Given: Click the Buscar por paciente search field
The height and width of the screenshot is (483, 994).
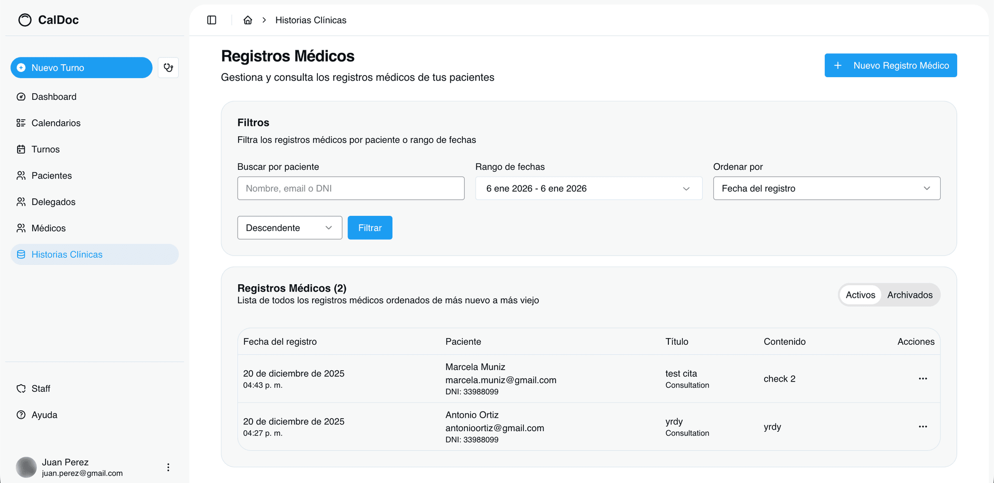Looking at the screenshot, I should (x=350, y=188).
